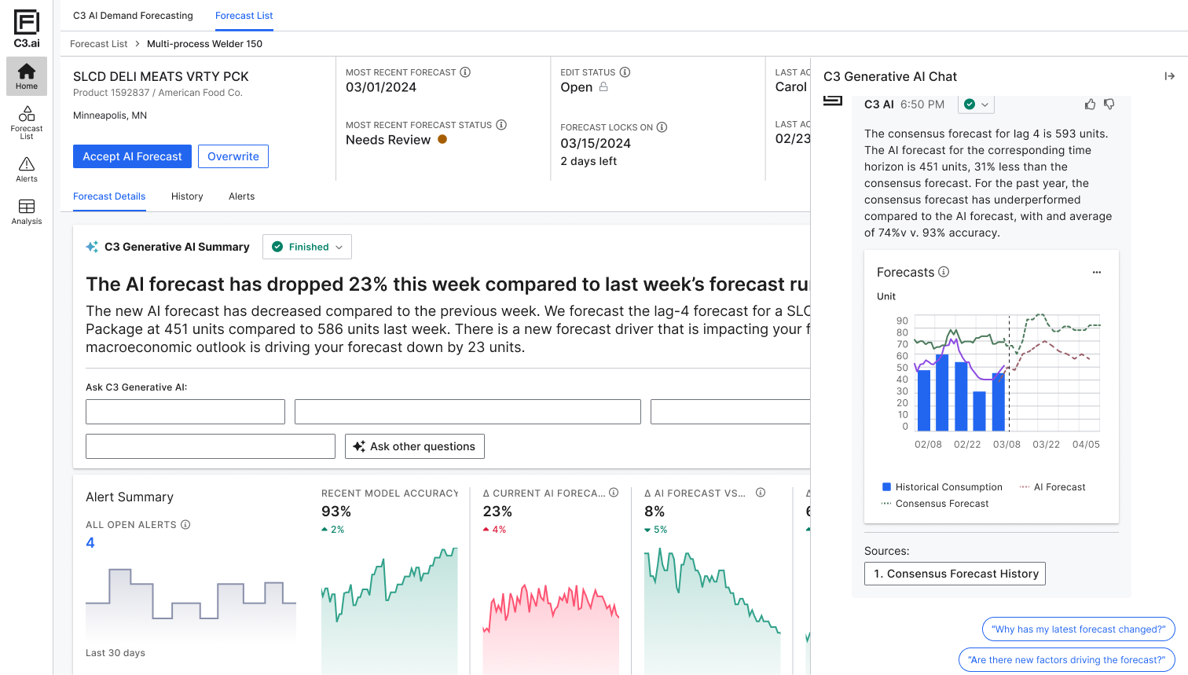1188x675 pixels.
Task: Give thumbs up to AI response
Action: [x=1090, y=104]
